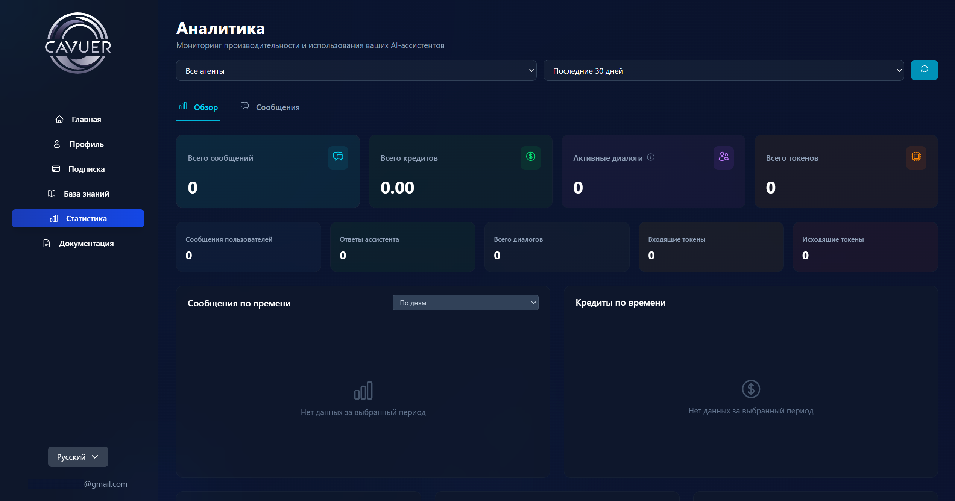
Task: Click the chip icon in Всего токенов card
Action: point(916,157)
